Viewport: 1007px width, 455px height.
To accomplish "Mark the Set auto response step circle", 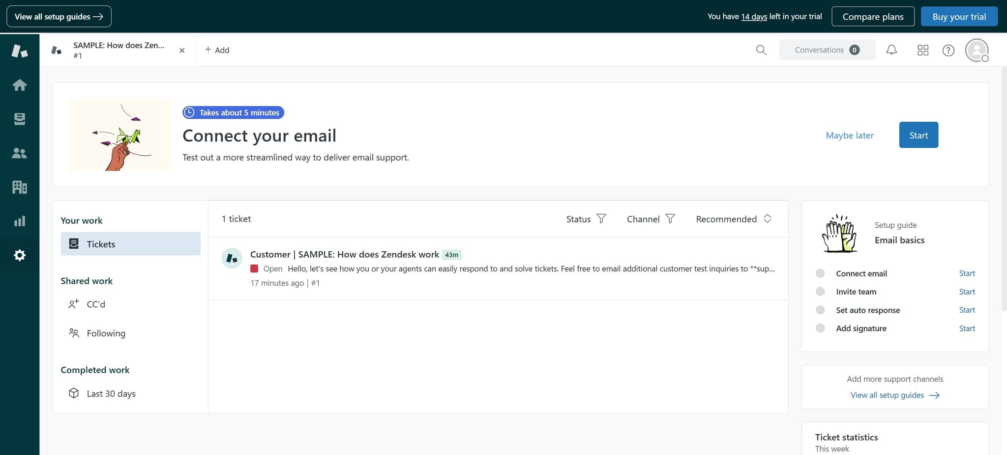I will pyautogui.click(x=820, y=310).
